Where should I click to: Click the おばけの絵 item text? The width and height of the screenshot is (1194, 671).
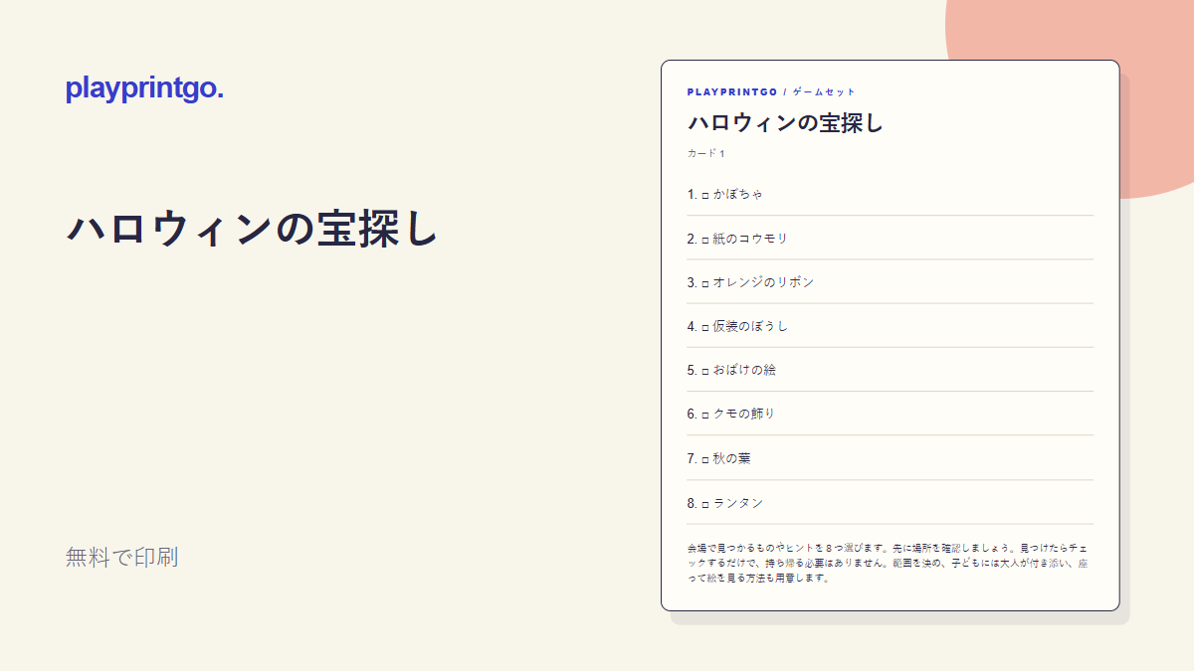744,370
